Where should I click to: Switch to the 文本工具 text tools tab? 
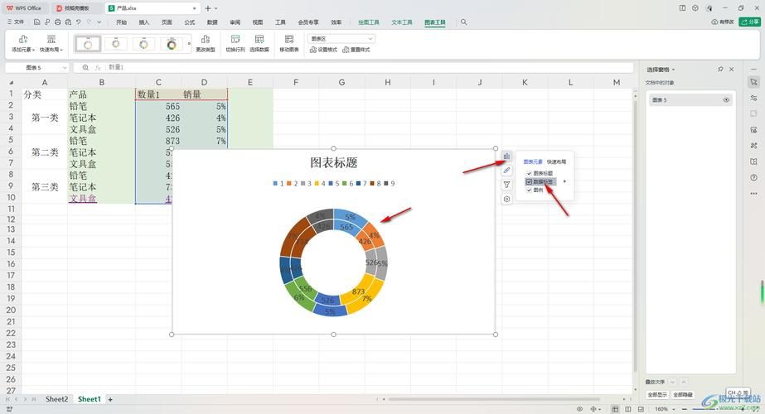point(401,22)
